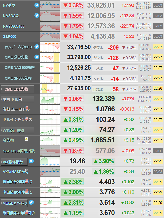Click the gold bars icon next to 金先物
The height and width of the screenshot is (218, 164).
26,139
